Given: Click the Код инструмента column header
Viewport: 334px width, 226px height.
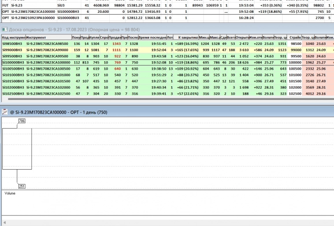Looking at the screenshot, I should pyautogui.click(x=13, y=37).
